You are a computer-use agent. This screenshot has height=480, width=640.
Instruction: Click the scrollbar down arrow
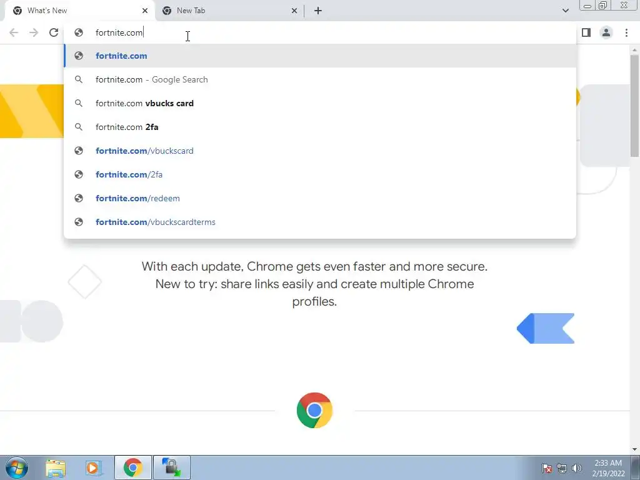click(635, 449)
